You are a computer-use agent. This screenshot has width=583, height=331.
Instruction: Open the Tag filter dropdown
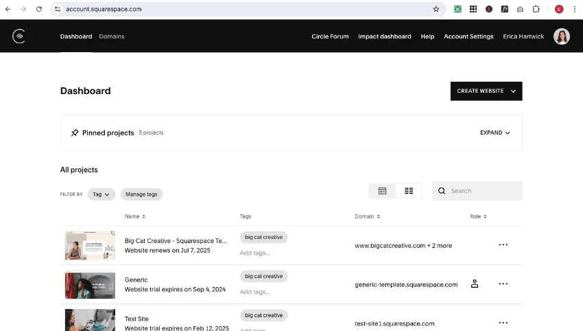[101, 194]
